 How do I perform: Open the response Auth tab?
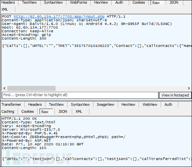pyautogui.click(x=169, y=105)
